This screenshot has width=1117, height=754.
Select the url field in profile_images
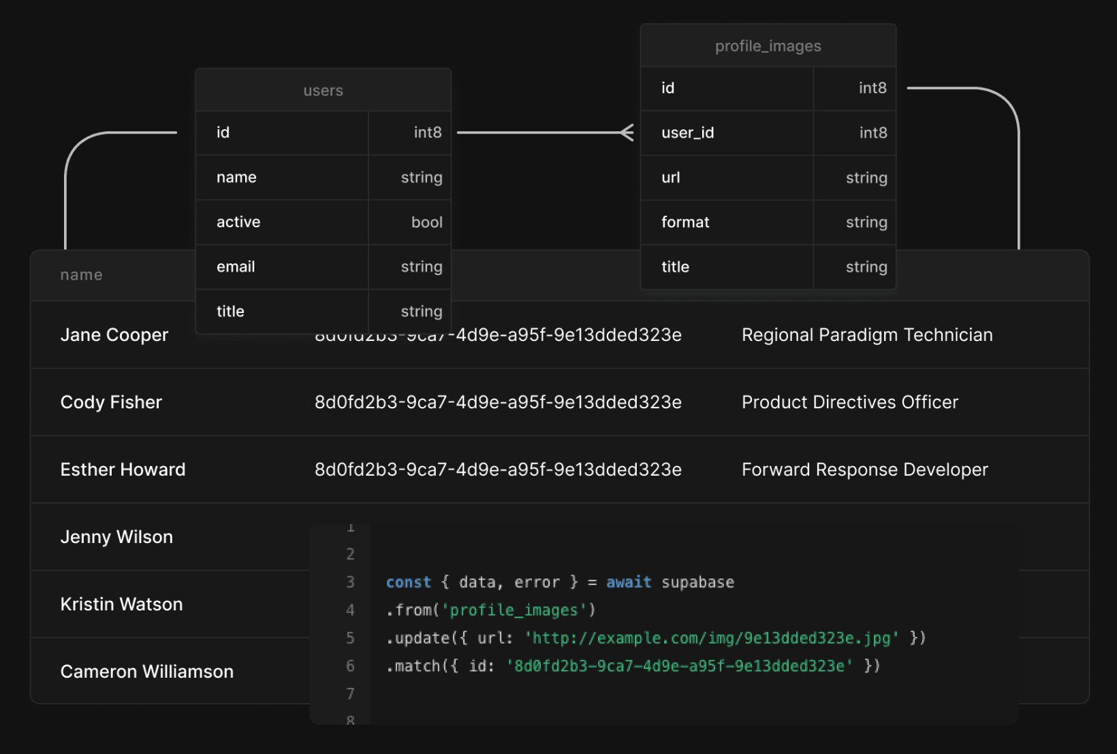(670, 178)
